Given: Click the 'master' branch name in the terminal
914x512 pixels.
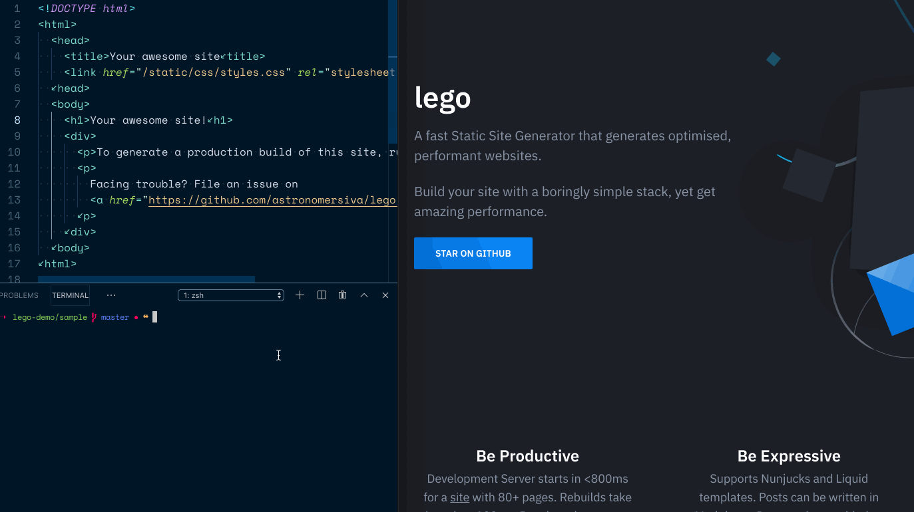Looking at the screenshot, I should (114, 317).
